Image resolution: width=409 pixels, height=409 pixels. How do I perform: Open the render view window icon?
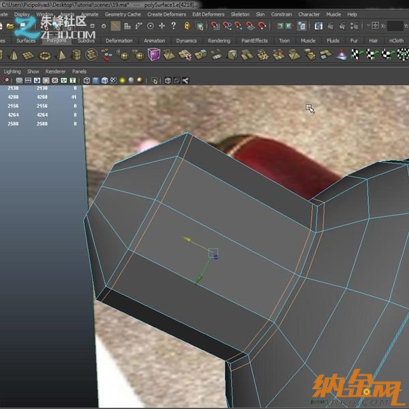point(318,26)
